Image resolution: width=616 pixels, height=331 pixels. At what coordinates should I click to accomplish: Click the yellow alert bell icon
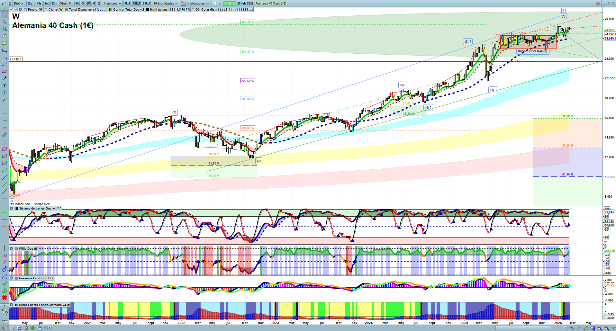tap(5, 43)
